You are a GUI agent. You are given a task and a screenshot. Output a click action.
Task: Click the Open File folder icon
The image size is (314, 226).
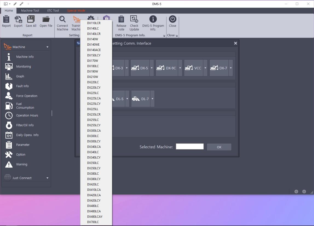tap(46, 19)
